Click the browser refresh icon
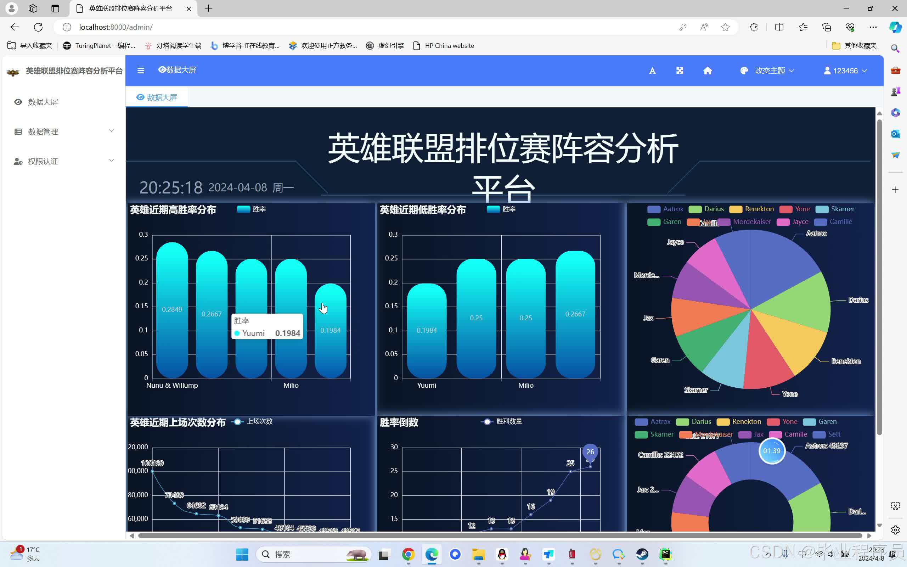This screenshot has width=907, height=567. click(38, 27)
